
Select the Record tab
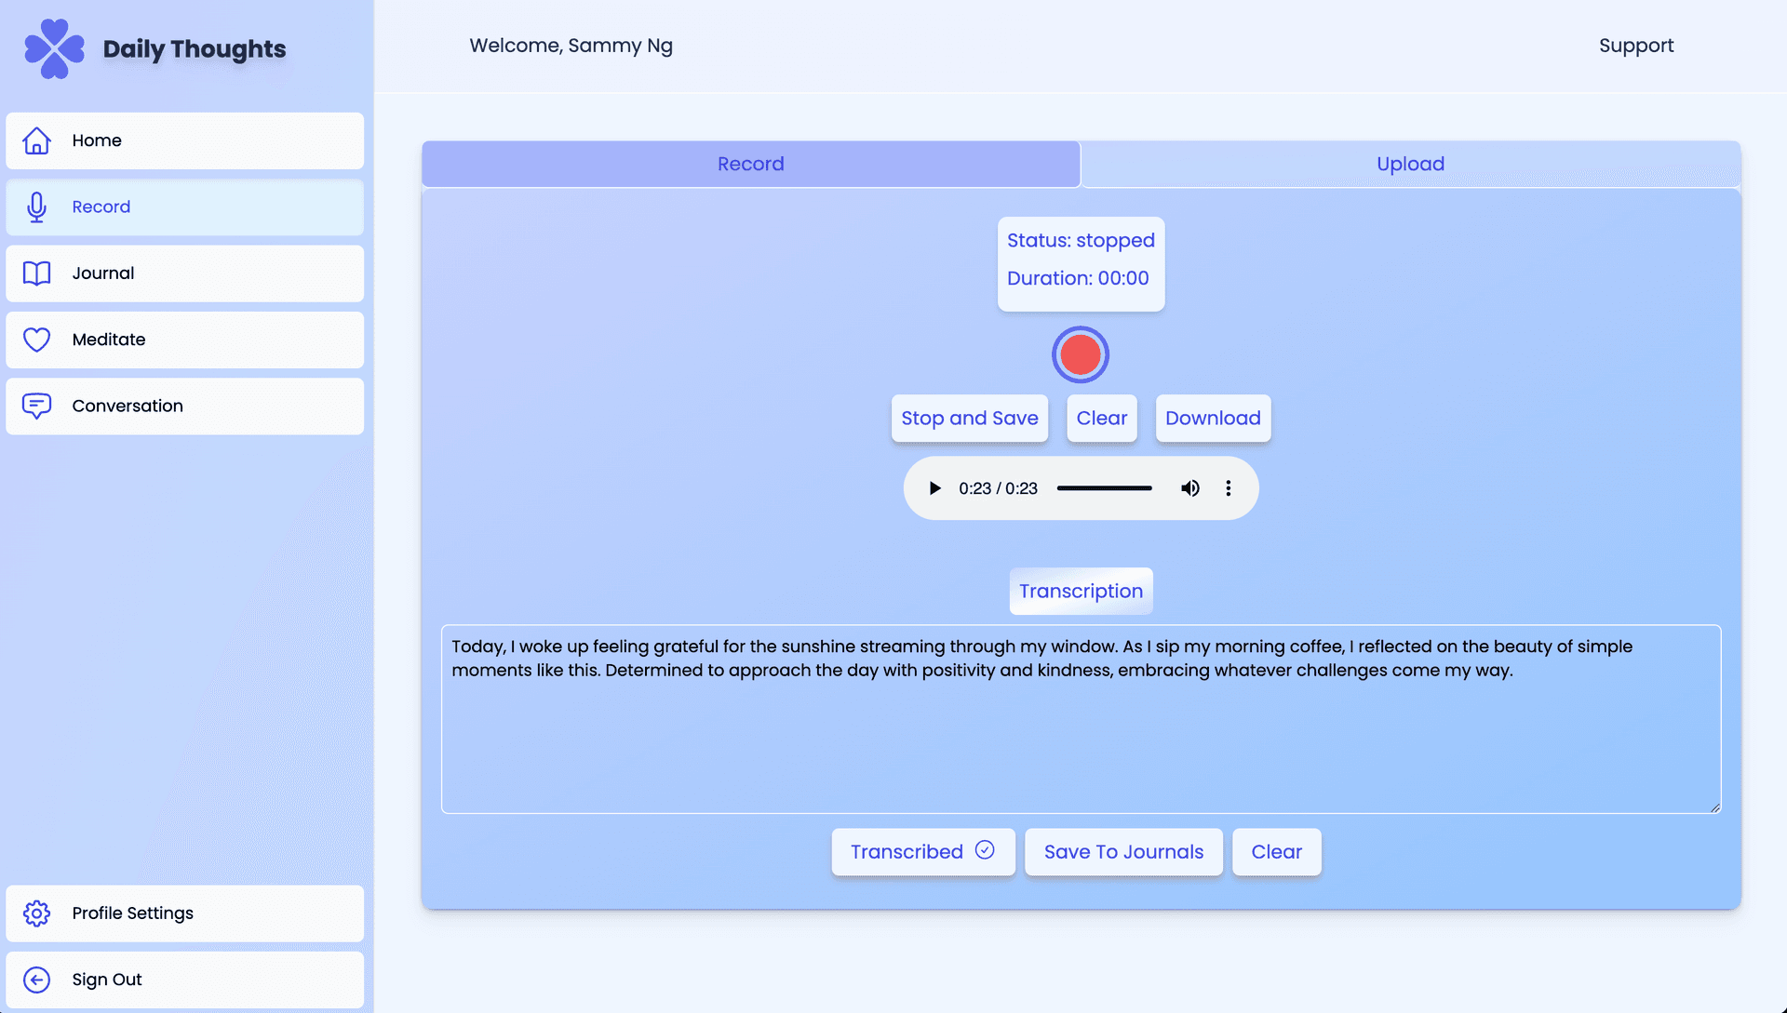click(750, 164)
